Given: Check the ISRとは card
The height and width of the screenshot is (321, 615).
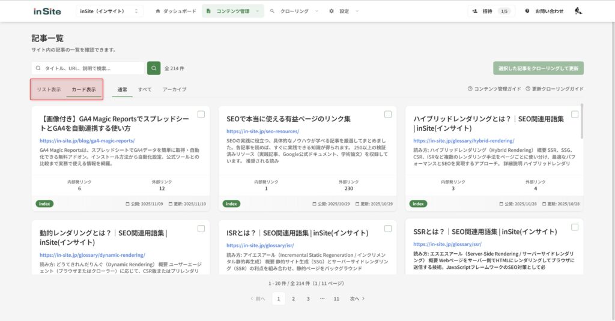Looking at the screenshot, I should coord(388,229).
